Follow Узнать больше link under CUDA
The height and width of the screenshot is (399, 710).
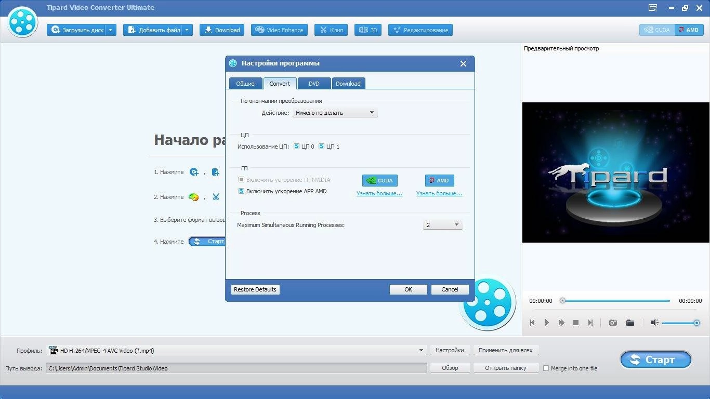(379, 193)
